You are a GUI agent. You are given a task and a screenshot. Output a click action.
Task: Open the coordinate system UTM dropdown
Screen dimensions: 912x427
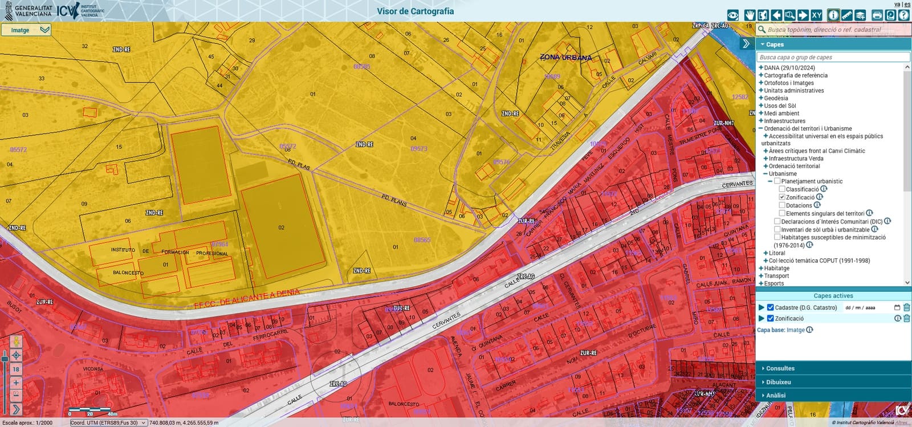pos(108,423)
